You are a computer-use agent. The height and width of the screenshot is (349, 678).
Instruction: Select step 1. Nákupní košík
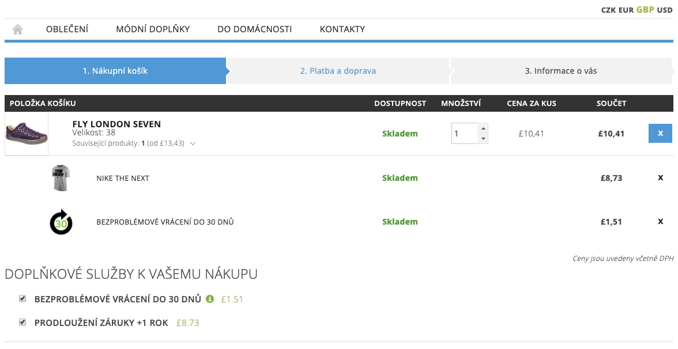(x=115, y=71)
